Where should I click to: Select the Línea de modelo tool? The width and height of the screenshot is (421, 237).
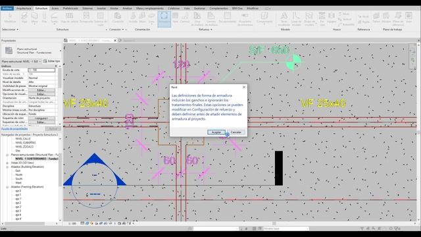[x=296, y=19]
